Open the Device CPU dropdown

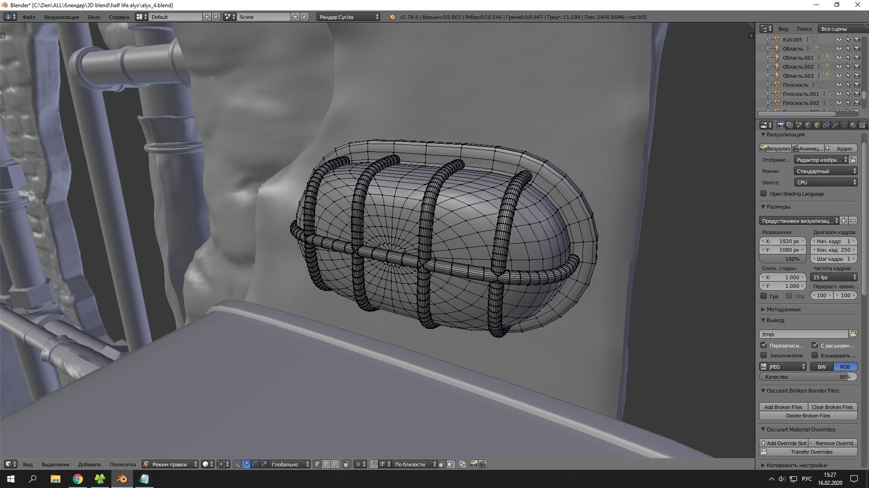826,183
